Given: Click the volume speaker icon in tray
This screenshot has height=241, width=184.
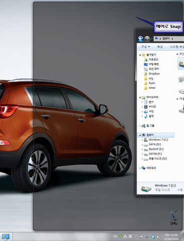Looking at the screenshot, I should [158, 237].
